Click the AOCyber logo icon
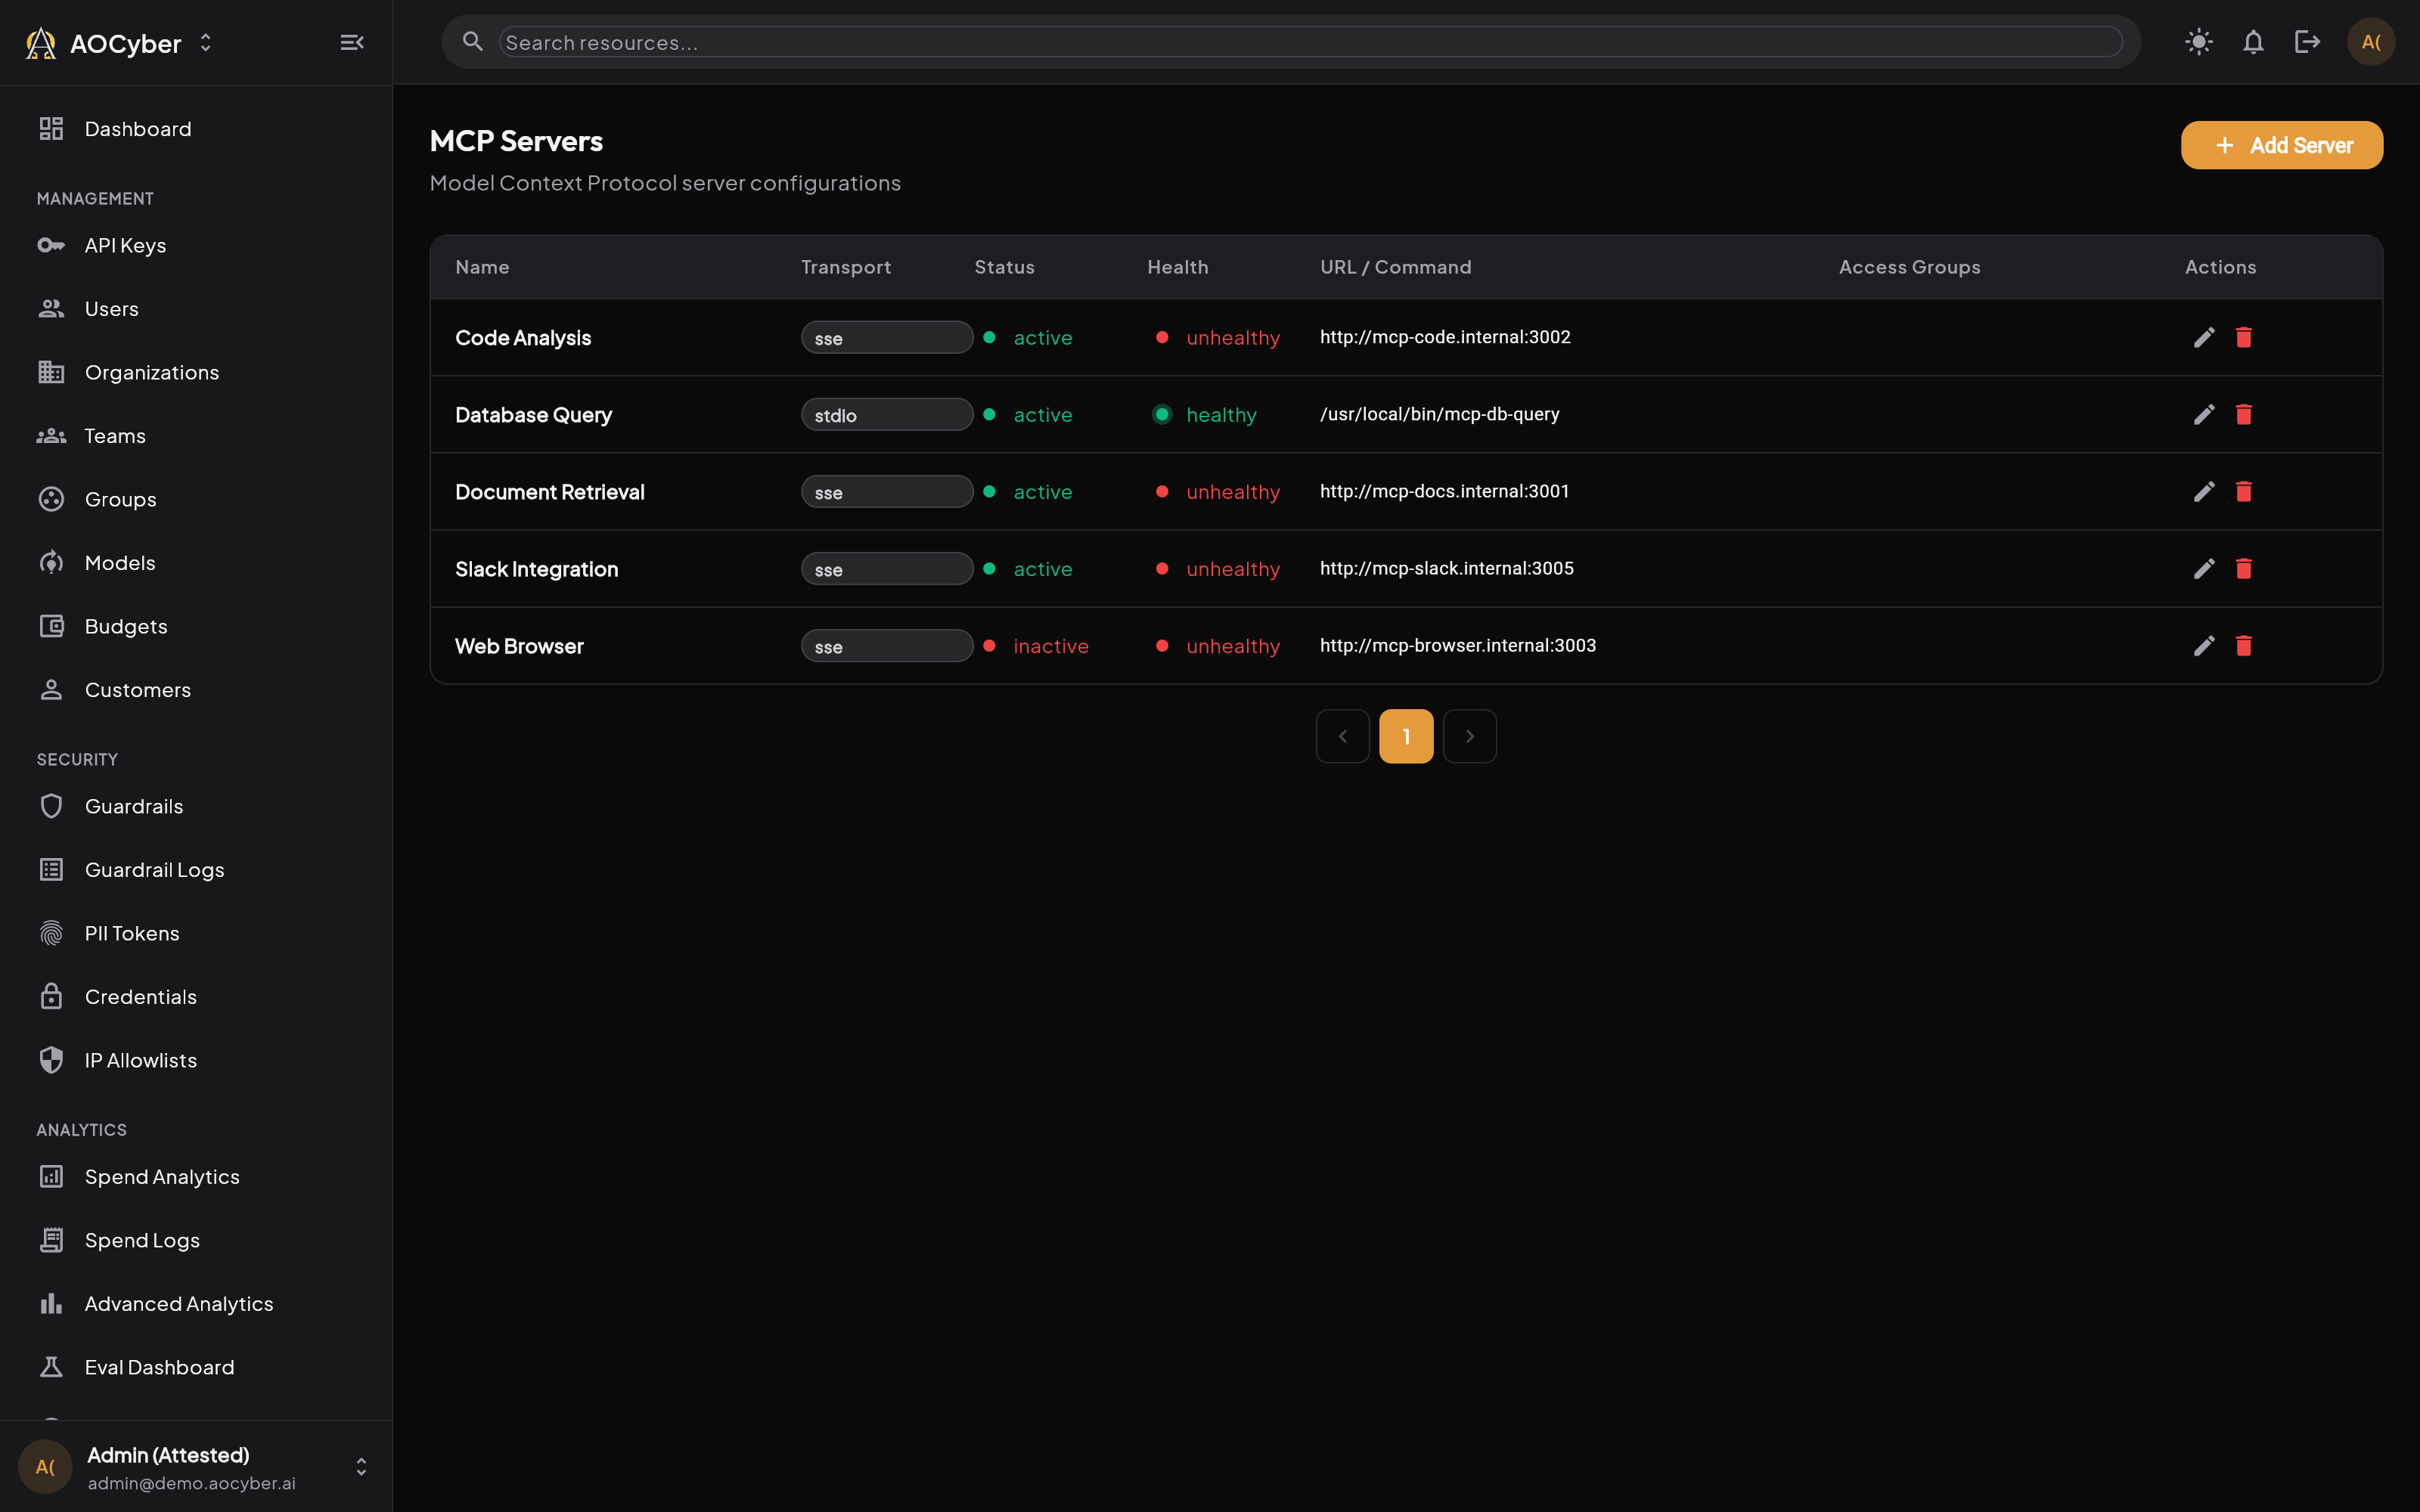 (41, 43)
